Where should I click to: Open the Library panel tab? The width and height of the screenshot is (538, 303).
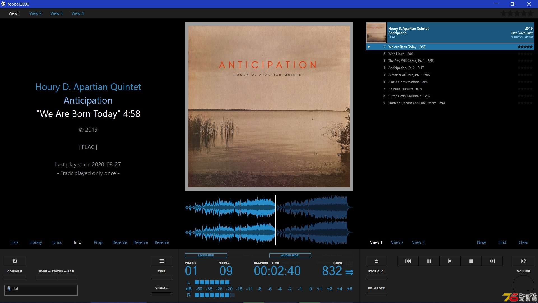coord(36,242)
